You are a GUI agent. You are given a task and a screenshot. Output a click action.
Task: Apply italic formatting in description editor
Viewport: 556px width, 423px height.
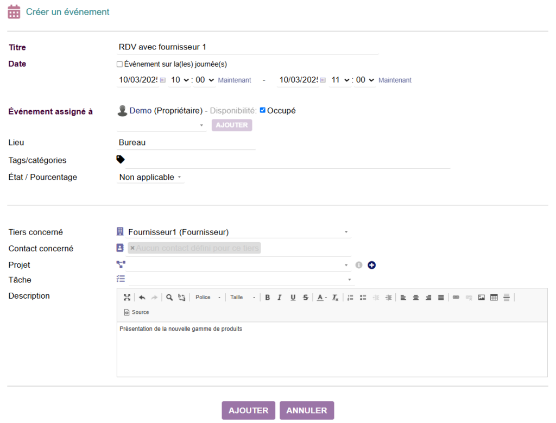click(x=280, y=298)
